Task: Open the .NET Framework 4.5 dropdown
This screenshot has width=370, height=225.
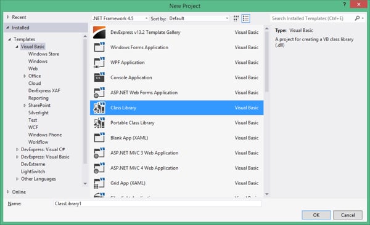Action: click(x=120, y=18)
